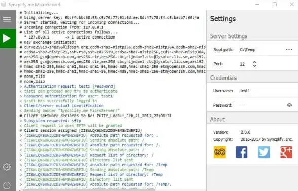Reveal the password with the eye icon
Screen dimensions: 298x191
point(289,105)
